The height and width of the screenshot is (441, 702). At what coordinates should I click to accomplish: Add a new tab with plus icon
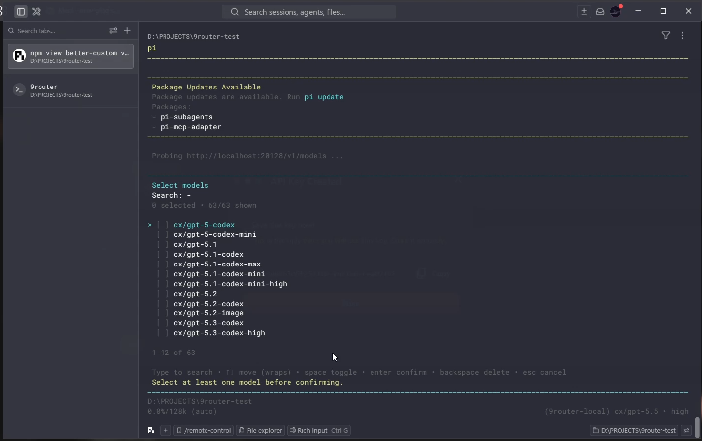(127, 31)
